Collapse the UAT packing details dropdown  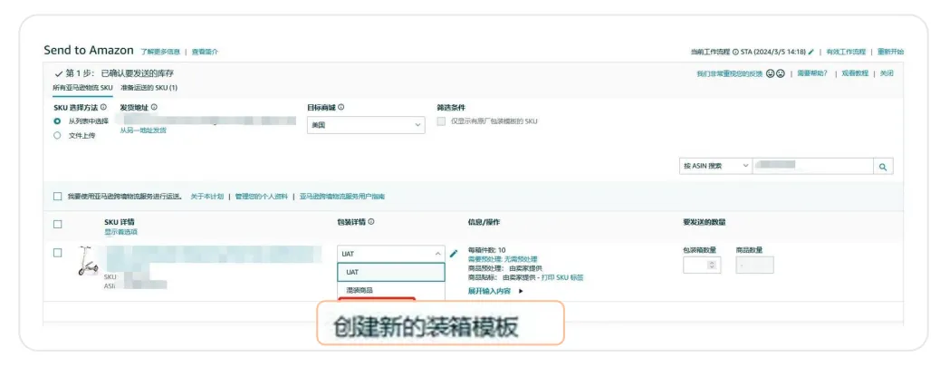click(x=391, y=254)
